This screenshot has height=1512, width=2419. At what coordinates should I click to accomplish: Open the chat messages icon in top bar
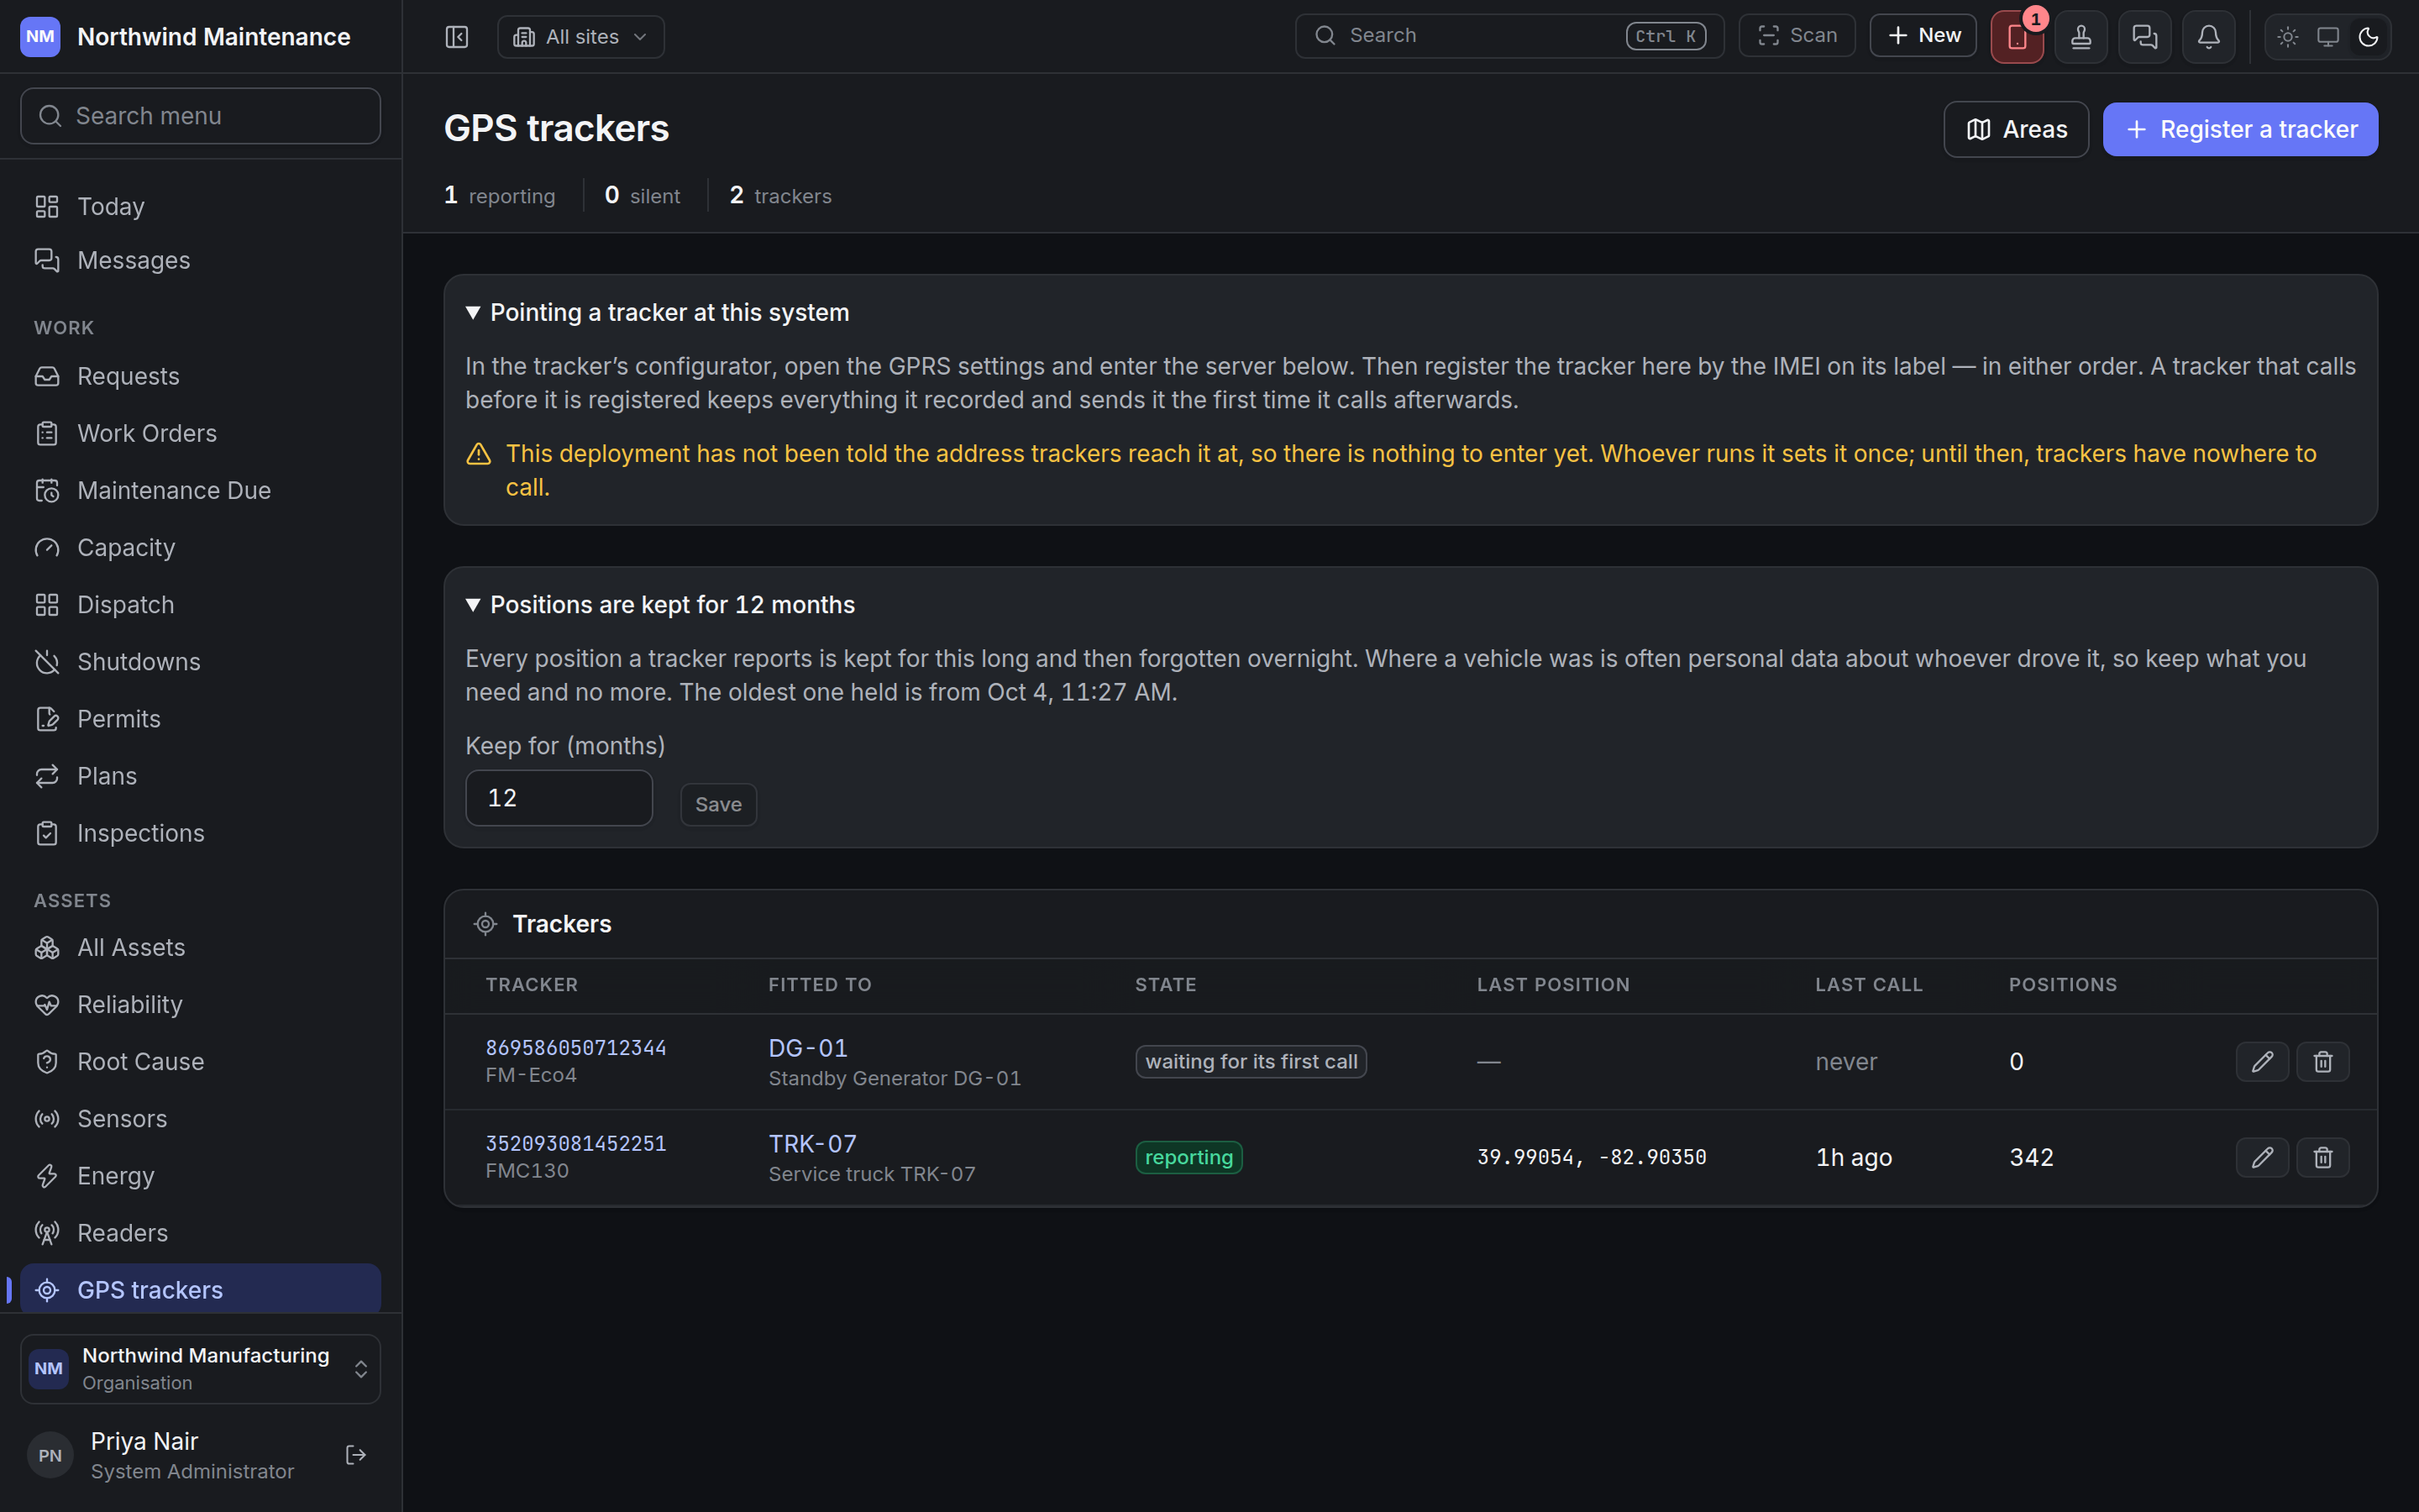coord(2145,37)
